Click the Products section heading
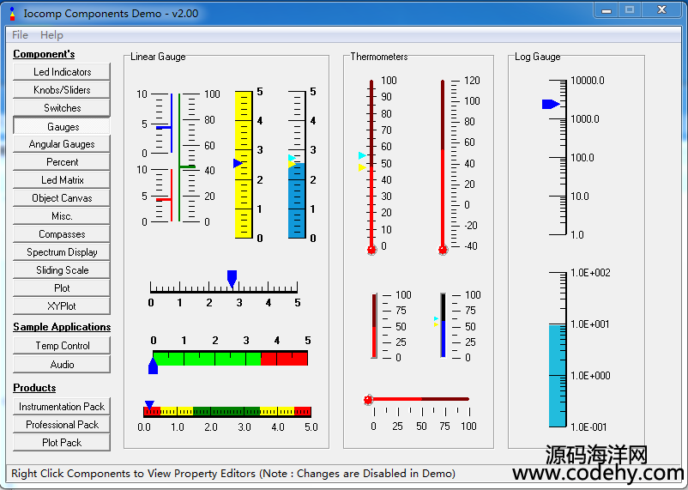 [x=34, y=388]
